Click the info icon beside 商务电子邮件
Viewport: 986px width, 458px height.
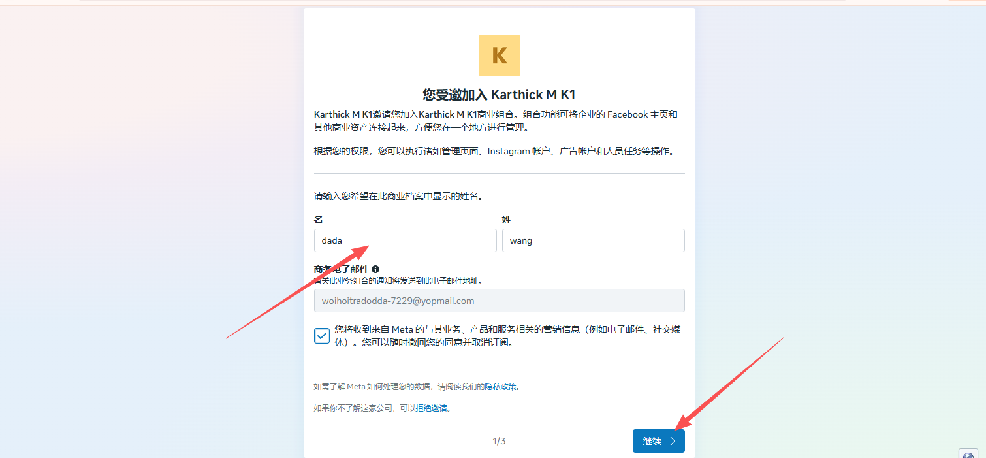pos(375,269)
